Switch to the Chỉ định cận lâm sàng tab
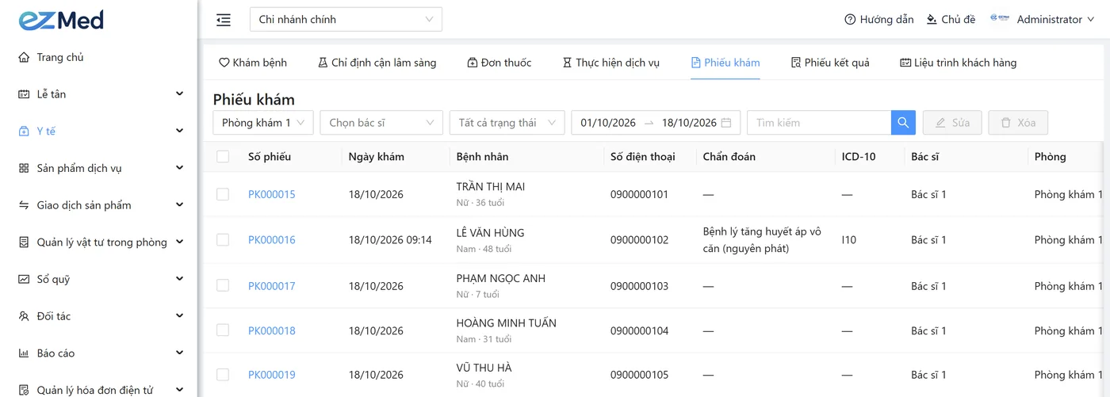Viewport: 1110px width, 397px height. tap(377, 63)
